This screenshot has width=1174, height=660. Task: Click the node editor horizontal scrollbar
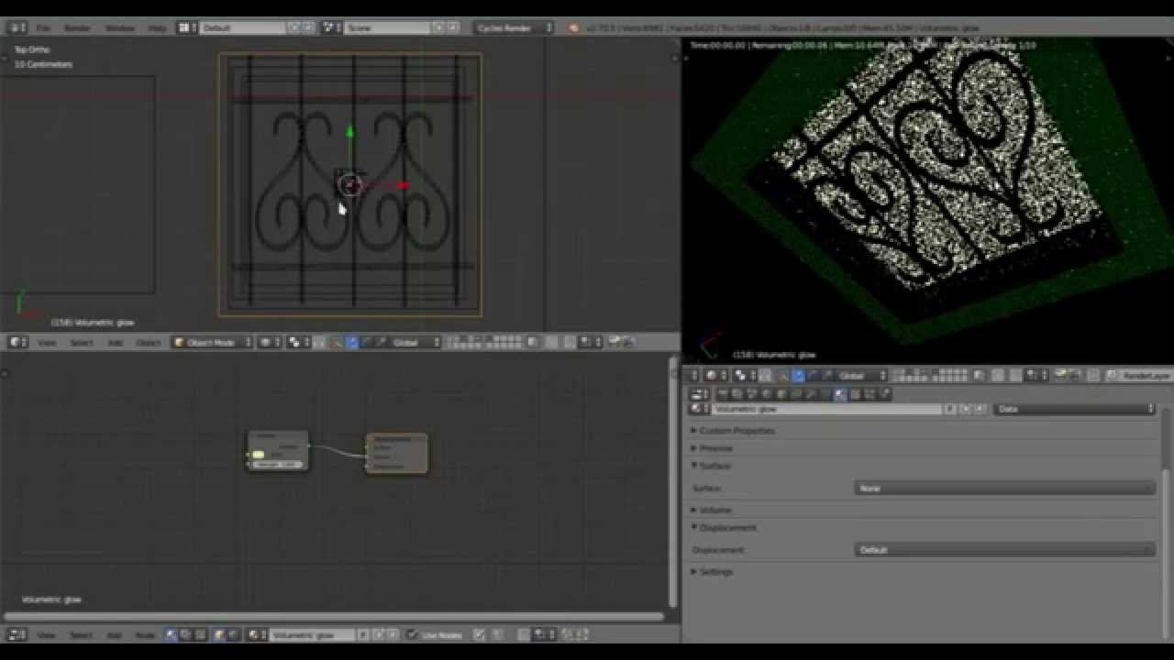334,616
